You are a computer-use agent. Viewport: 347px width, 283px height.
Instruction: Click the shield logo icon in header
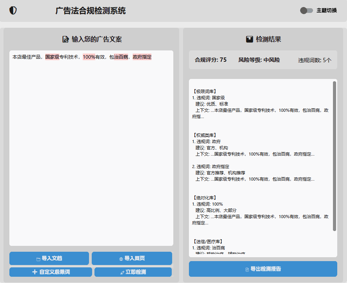tap(13, 11)
